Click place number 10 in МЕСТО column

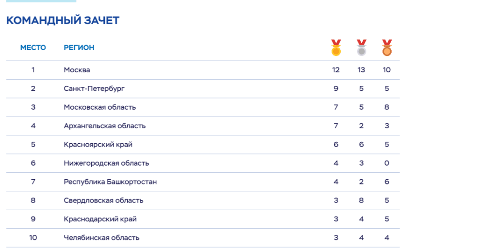pos(33,238)
